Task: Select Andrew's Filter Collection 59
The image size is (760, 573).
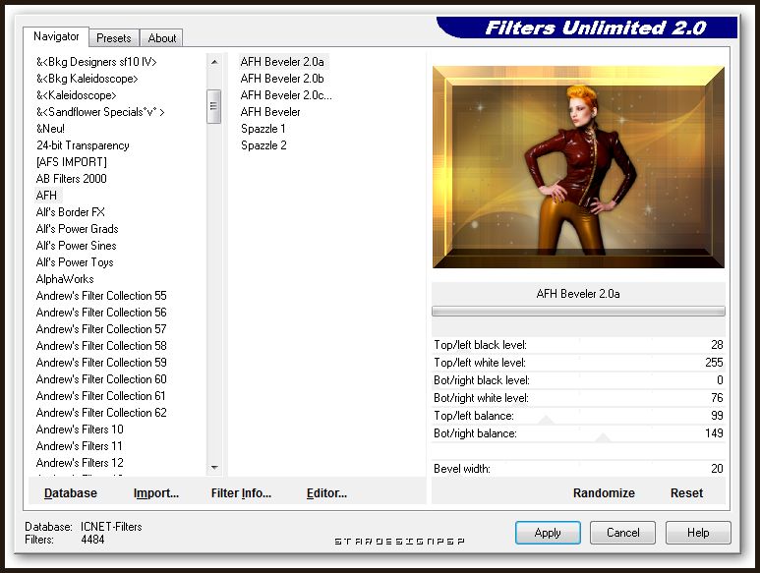Action: coord(101,363)
